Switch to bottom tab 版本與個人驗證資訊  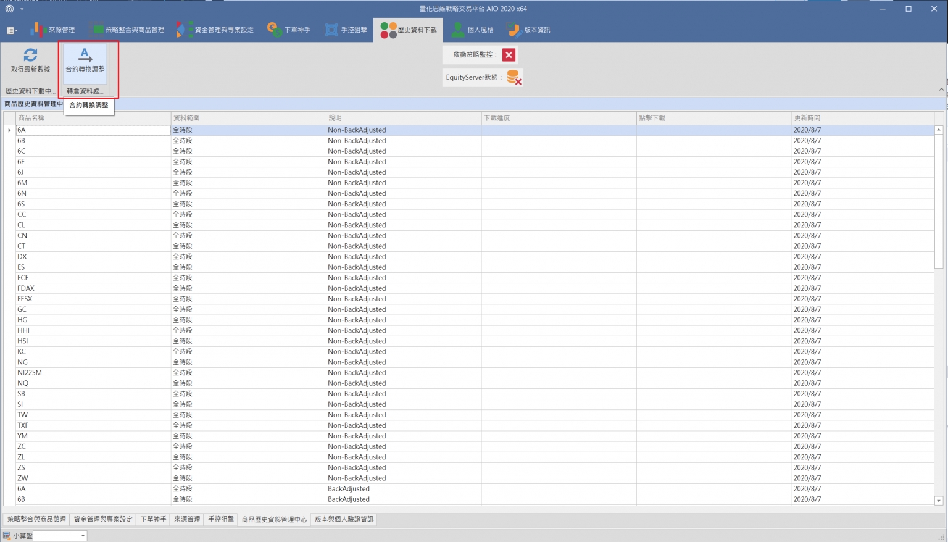coord(344,519)
